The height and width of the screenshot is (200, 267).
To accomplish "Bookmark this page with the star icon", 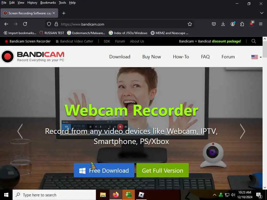I will [190, 24].
